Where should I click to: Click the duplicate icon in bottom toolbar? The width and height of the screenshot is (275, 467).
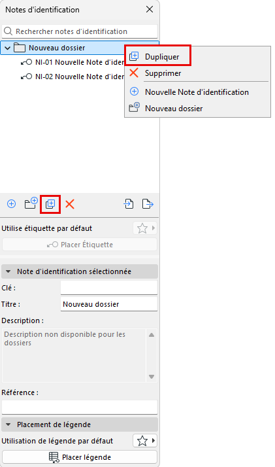point(50,204)
